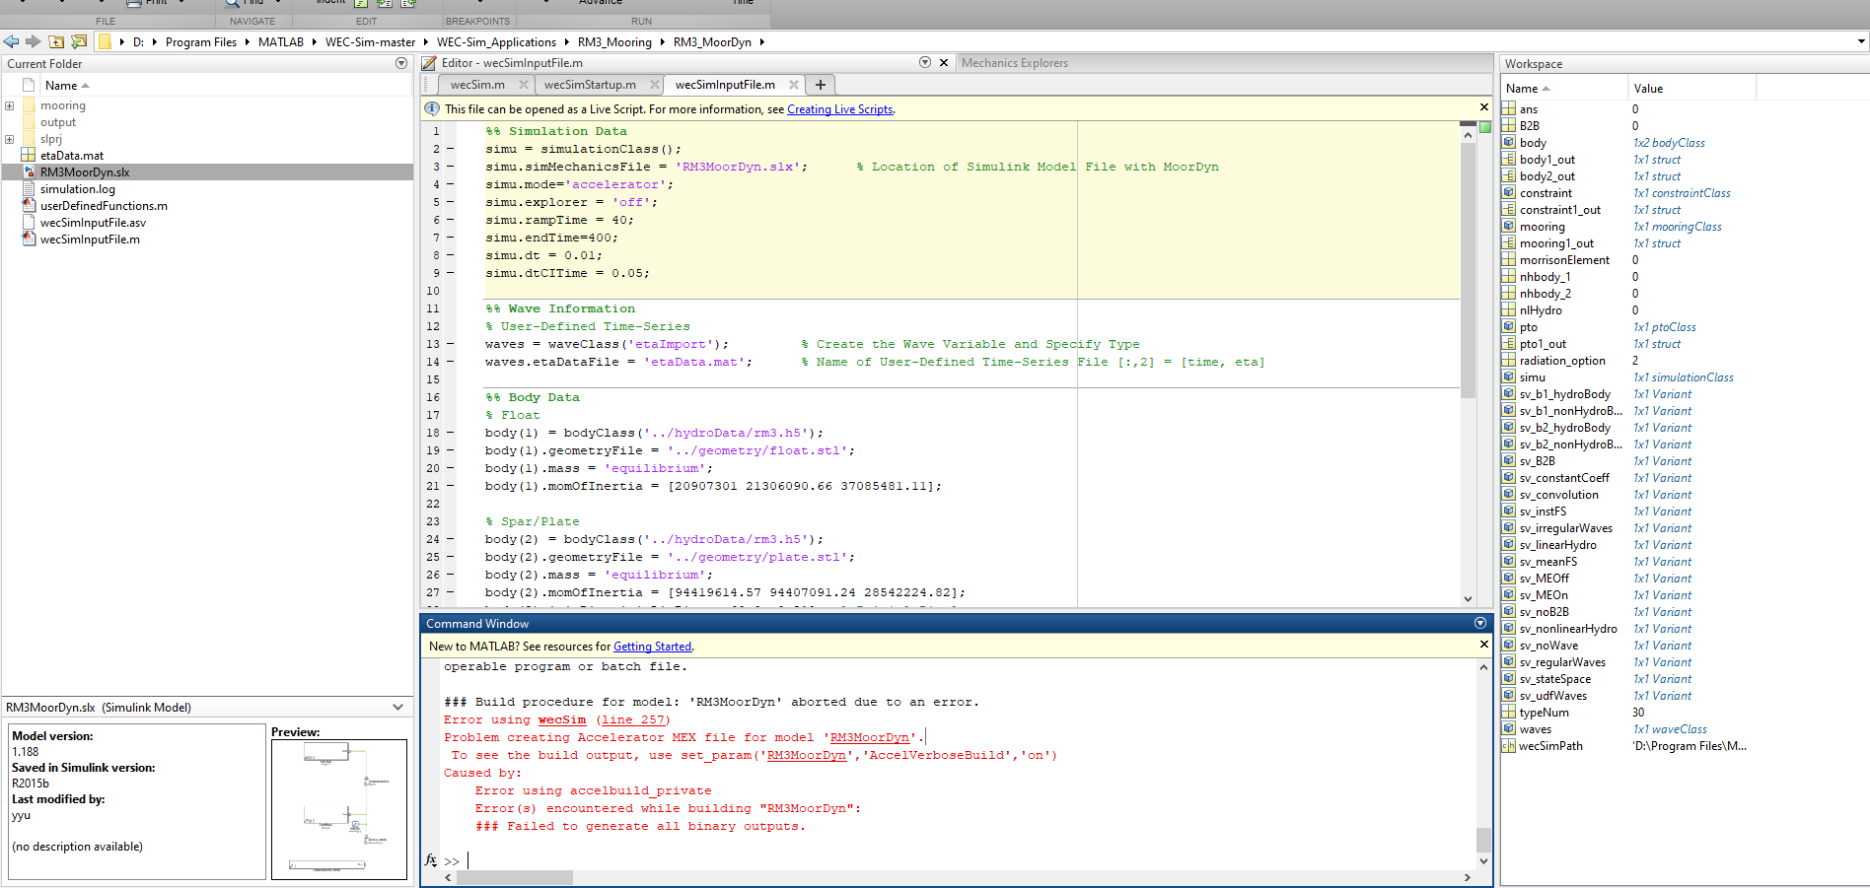Open the wecSim line 257 error link
1870x888 pixels.
point(634,719)
